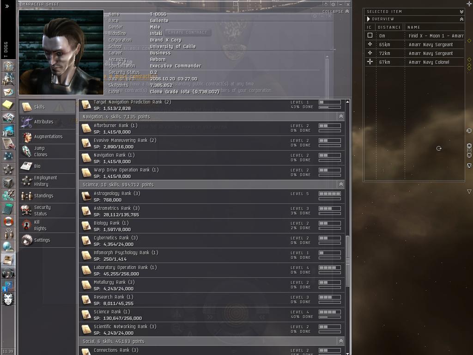Viewport: 473px width, 355px height.
Task: Select the Afterburner Rank (1) skill row
Action: pyautogui.click(x=212, y=129)
